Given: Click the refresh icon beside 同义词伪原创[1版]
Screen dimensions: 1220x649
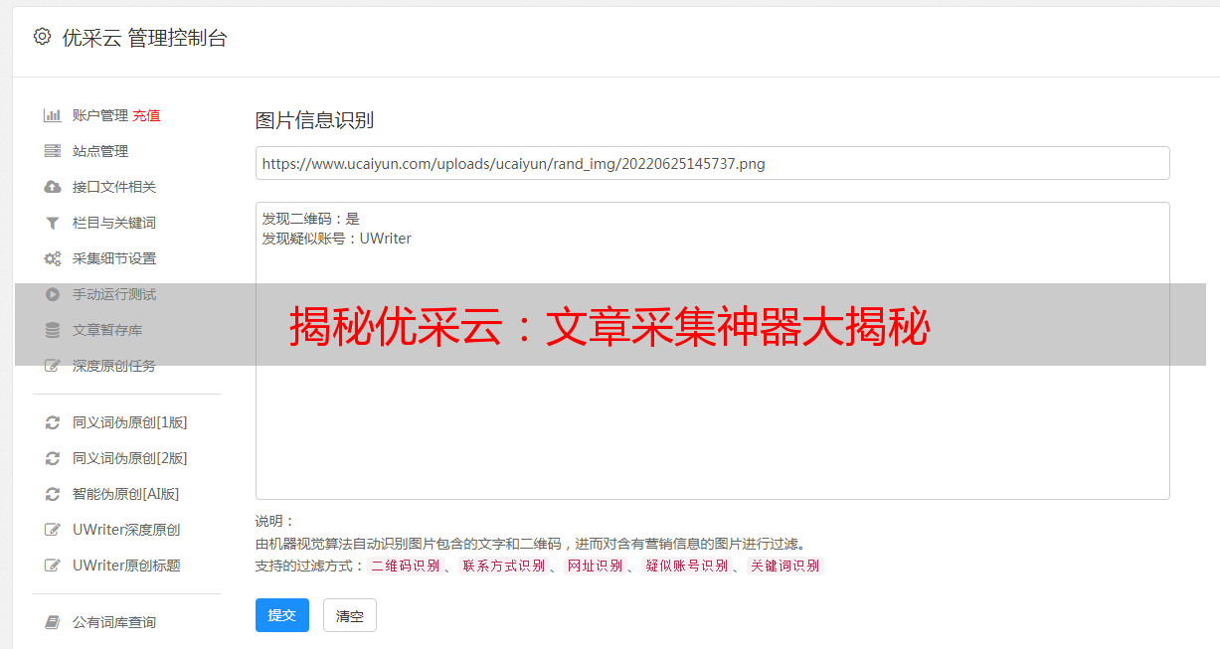Looking at the screenshot, I should pyautogui.click(x=53, y=422).
